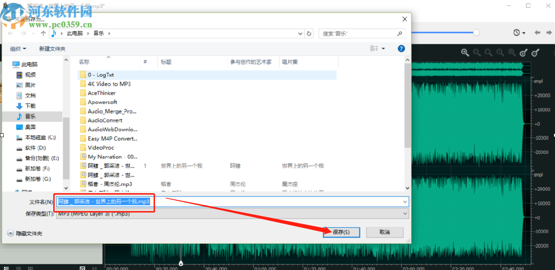
Task: Go up one folder level arrow
Action: [x=43, y=33]
